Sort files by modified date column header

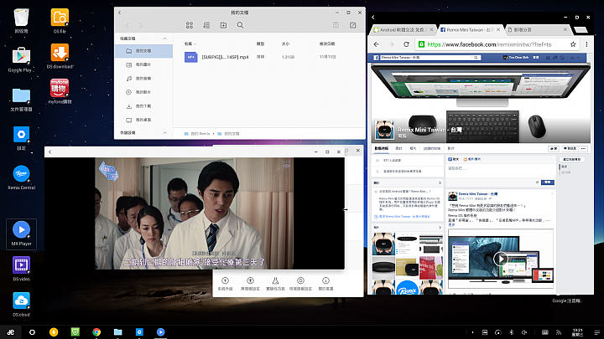(x=326, y=44)
